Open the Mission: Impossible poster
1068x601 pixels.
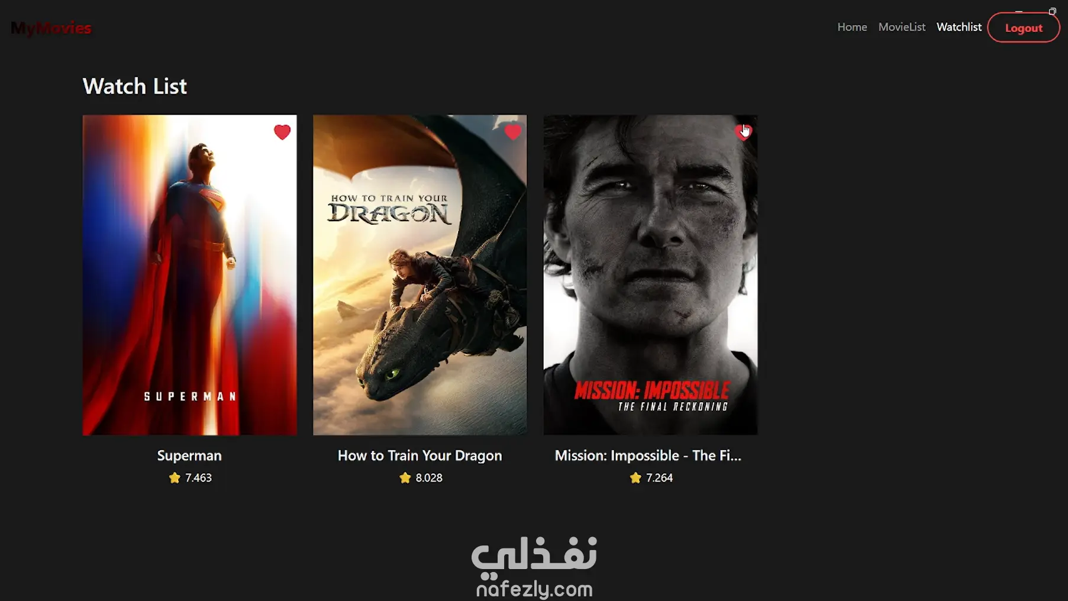click(x=650, y=275)
